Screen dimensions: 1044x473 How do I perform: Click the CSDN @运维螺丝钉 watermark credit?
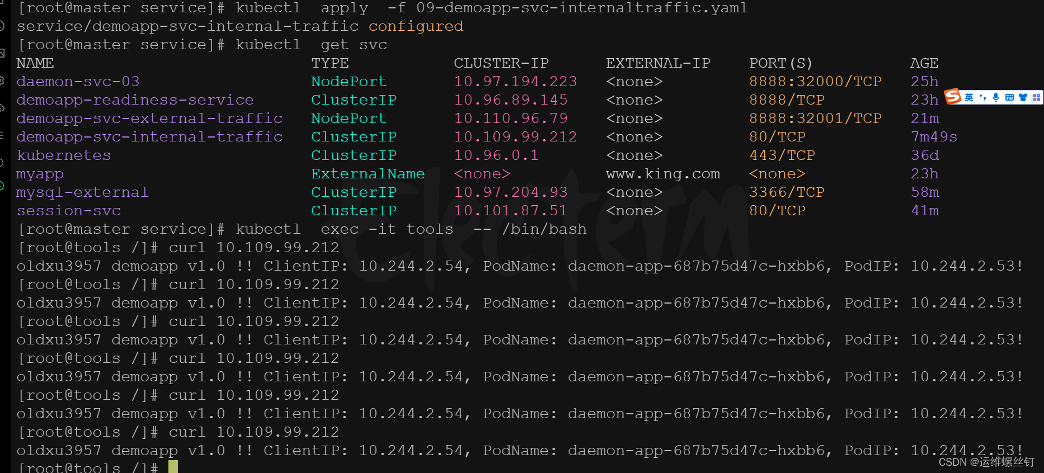pos(986,462)
